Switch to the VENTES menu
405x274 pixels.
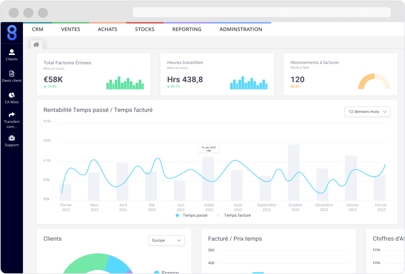tap(70, 29)
